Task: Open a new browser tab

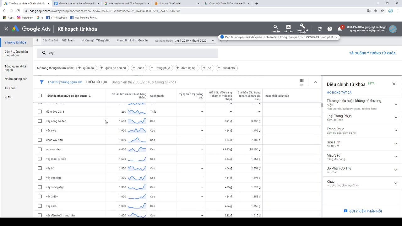Action: [257, 3]
